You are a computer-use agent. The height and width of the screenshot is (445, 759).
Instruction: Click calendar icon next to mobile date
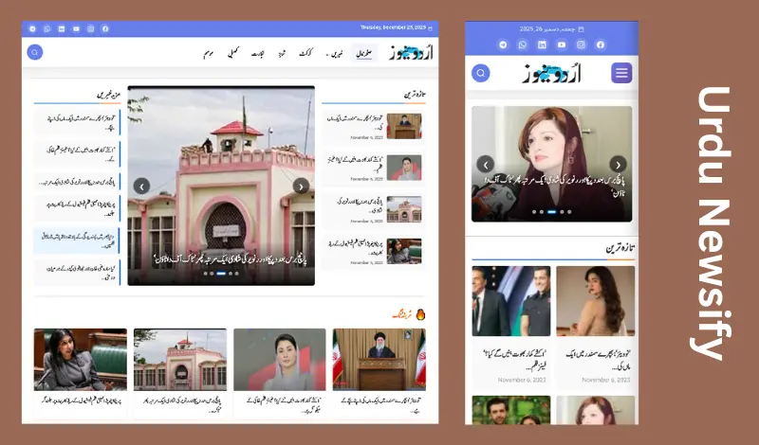click(581, 29)
